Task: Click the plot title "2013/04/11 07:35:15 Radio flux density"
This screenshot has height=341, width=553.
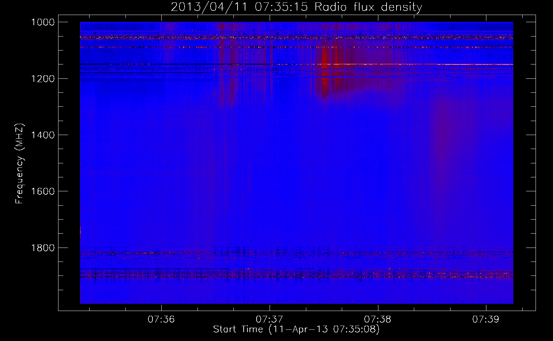Action: pyautogui.click(x=296, y=7)
